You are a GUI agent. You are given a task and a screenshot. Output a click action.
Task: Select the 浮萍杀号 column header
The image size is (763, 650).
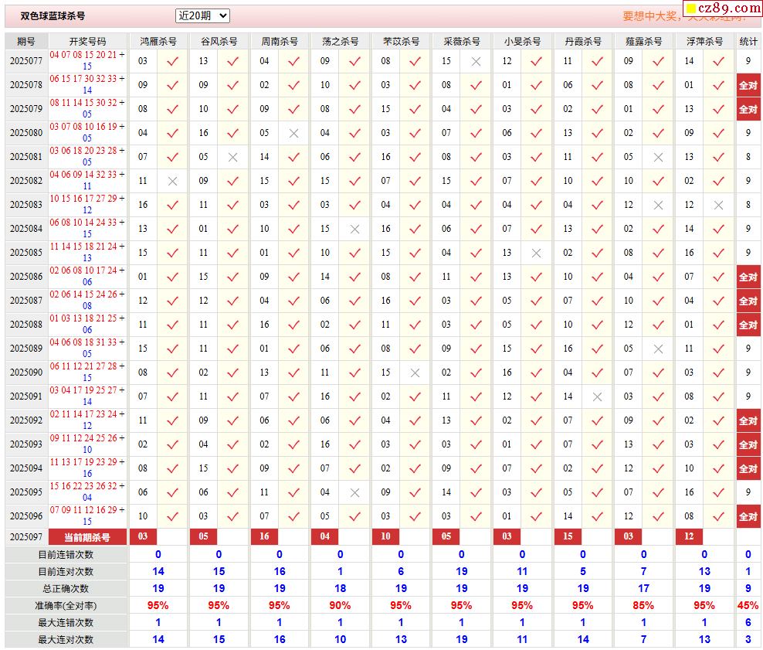(x=704, y=42)
